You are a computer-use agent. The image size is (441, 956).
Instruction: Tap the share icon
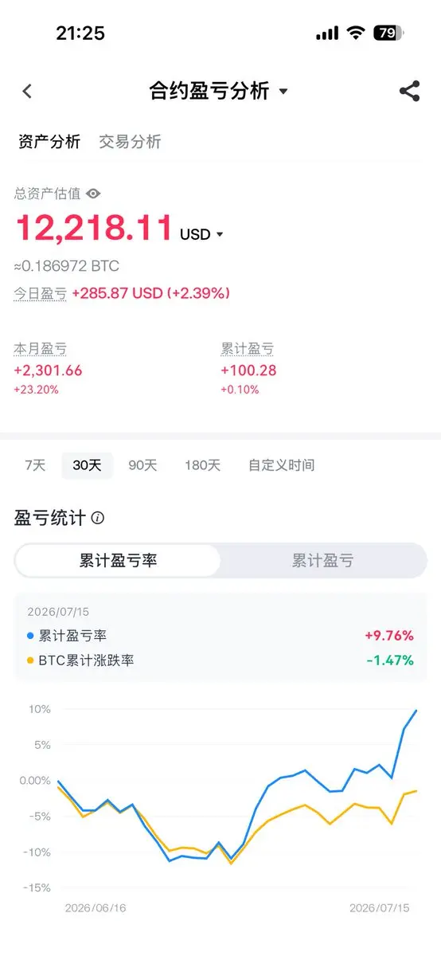409,91
